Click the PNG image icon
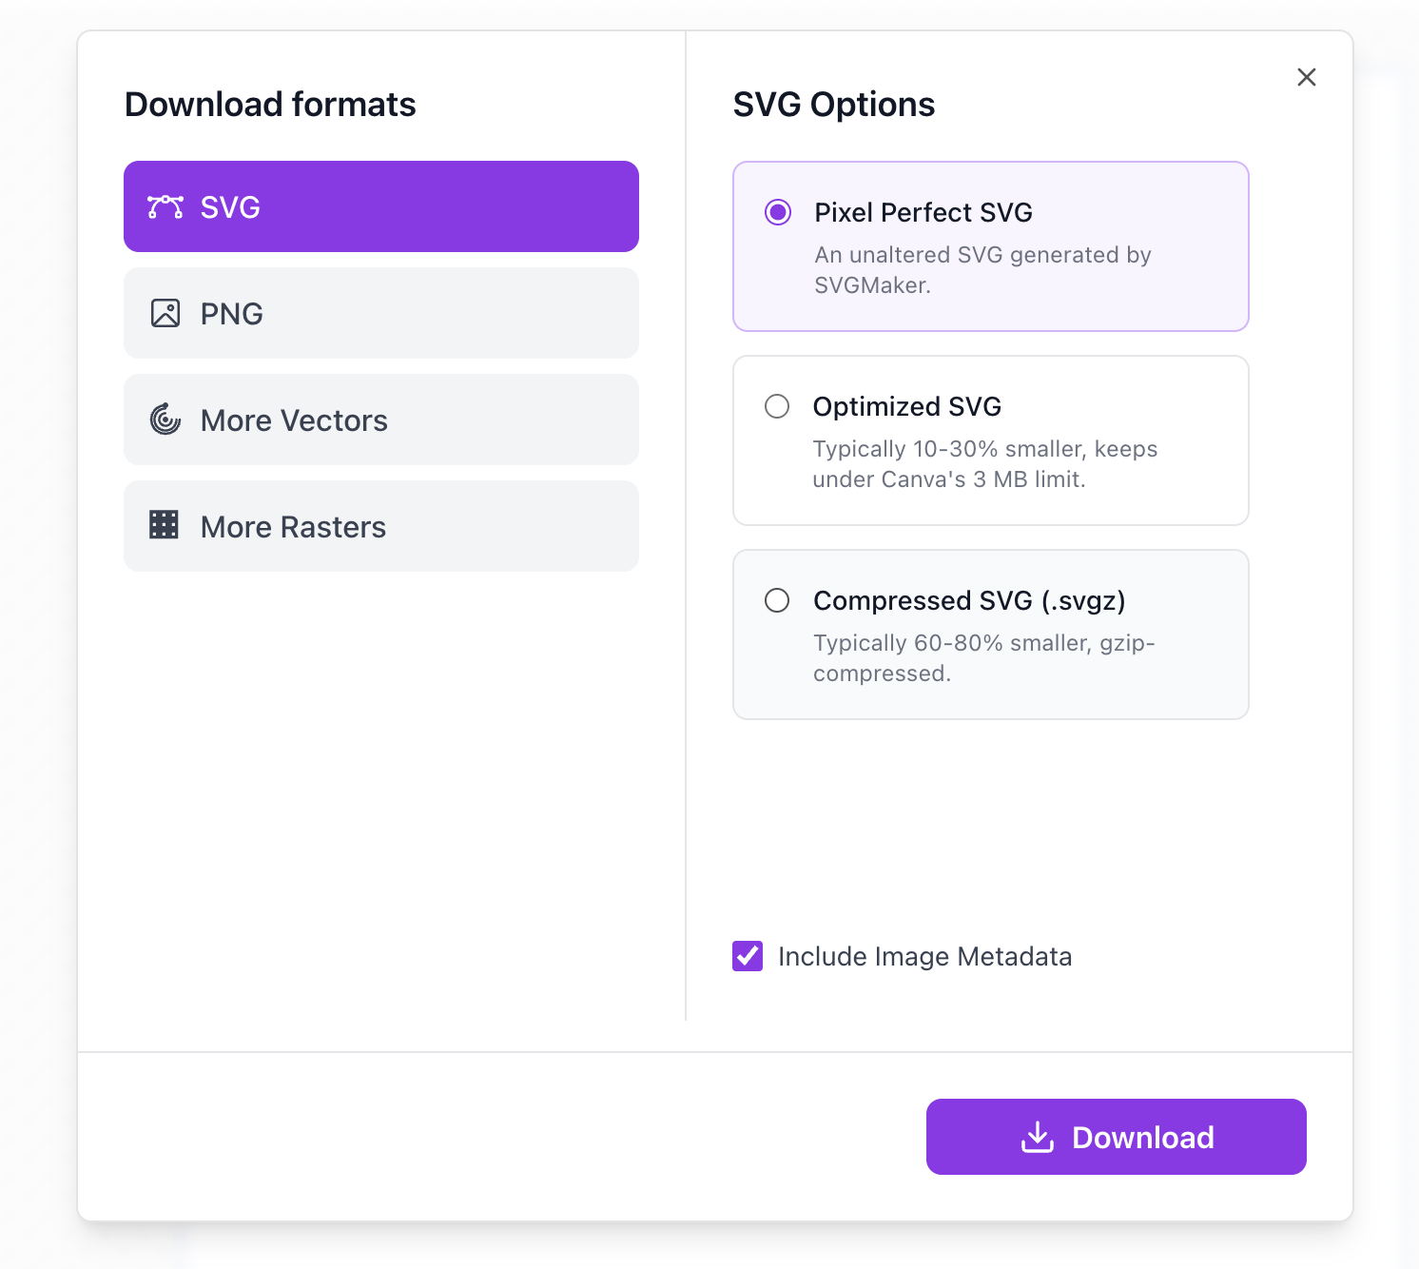The image size is (1419, 1269). tap(164, 313)
